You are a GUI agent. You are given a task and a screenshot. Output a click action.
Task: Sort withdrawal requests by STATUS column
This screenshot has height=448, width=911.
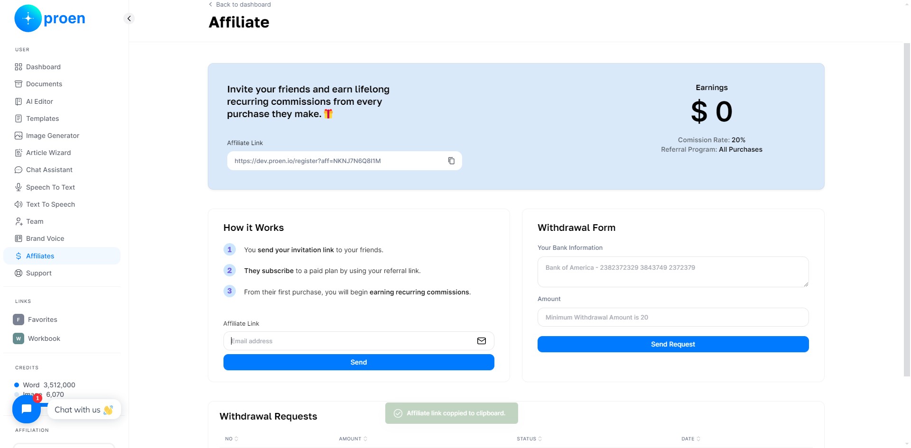tap(529, 439)
